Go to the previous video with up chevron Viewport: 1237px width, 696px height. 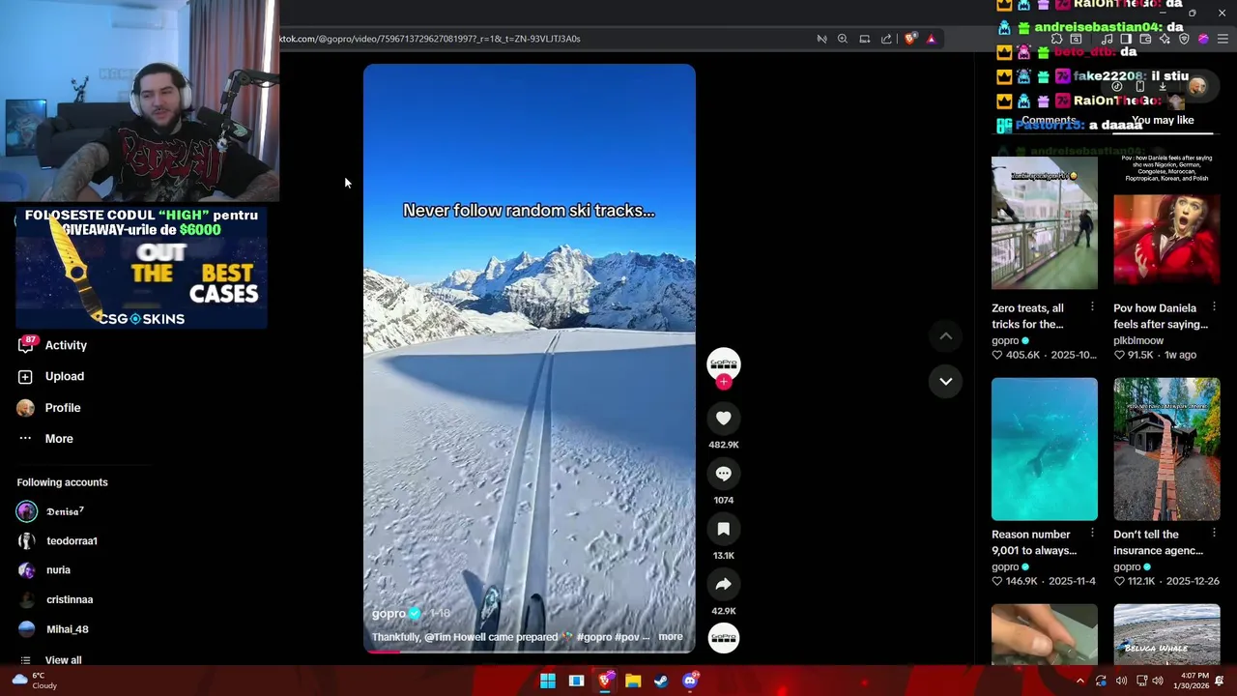[x=946, y=335]
